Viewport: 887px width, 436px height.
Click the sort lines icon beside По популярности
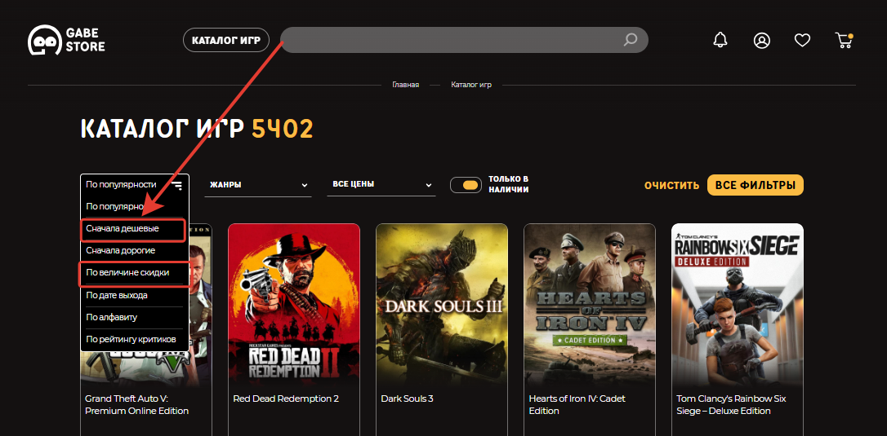point(177,185)
